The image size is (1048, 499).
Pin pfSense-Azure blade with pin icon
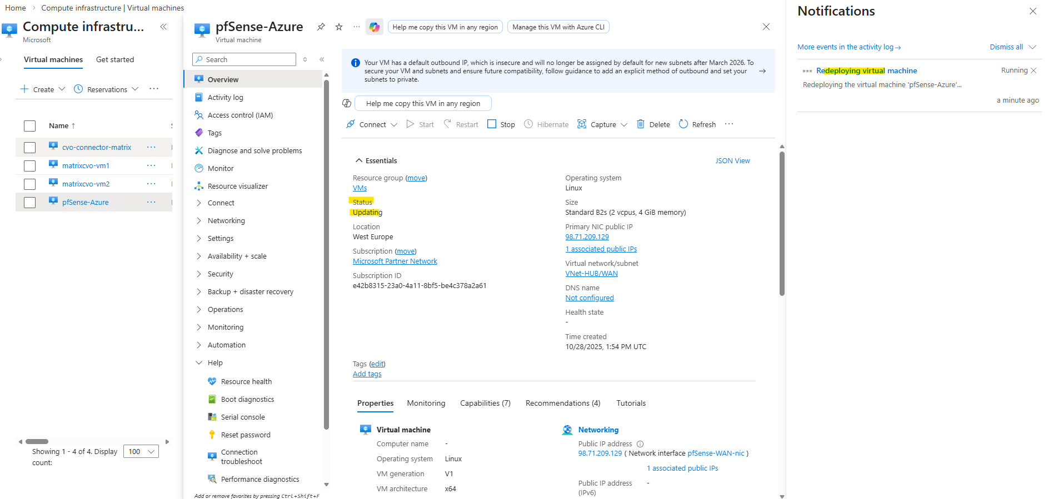(x=321, y=27)
